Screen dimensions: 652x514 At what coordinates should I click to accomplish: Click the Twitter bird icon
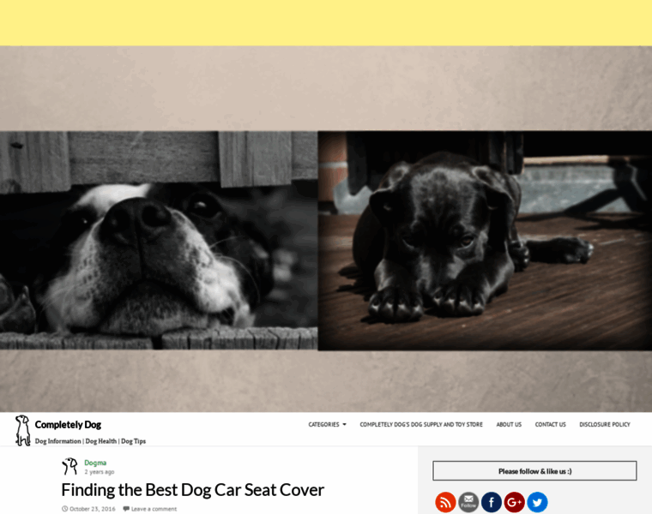(x=537, y=502)
